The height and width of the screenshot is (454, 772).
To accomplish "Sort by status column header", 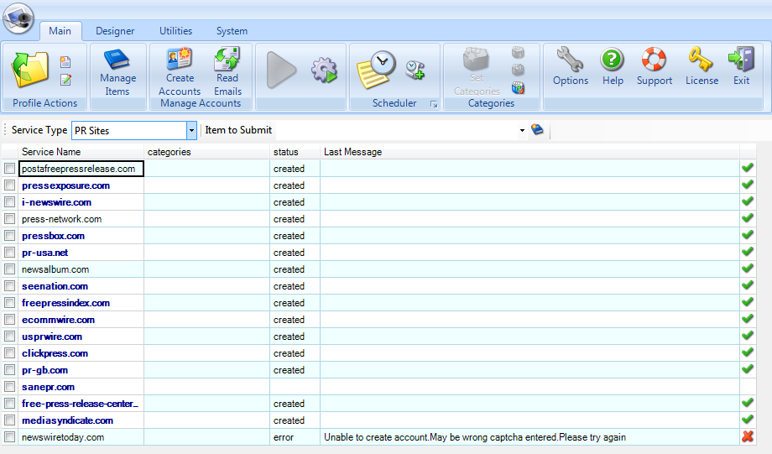I will [x=295, y=152].
